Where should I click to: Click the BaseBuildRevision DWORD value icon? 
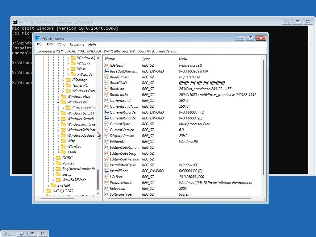(x=106, y=71)
